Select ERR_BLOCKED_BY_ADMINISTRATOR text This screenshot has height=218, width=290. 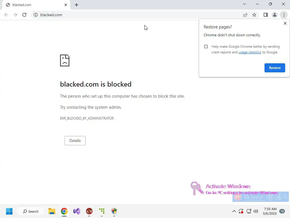[x=87, y=118]
